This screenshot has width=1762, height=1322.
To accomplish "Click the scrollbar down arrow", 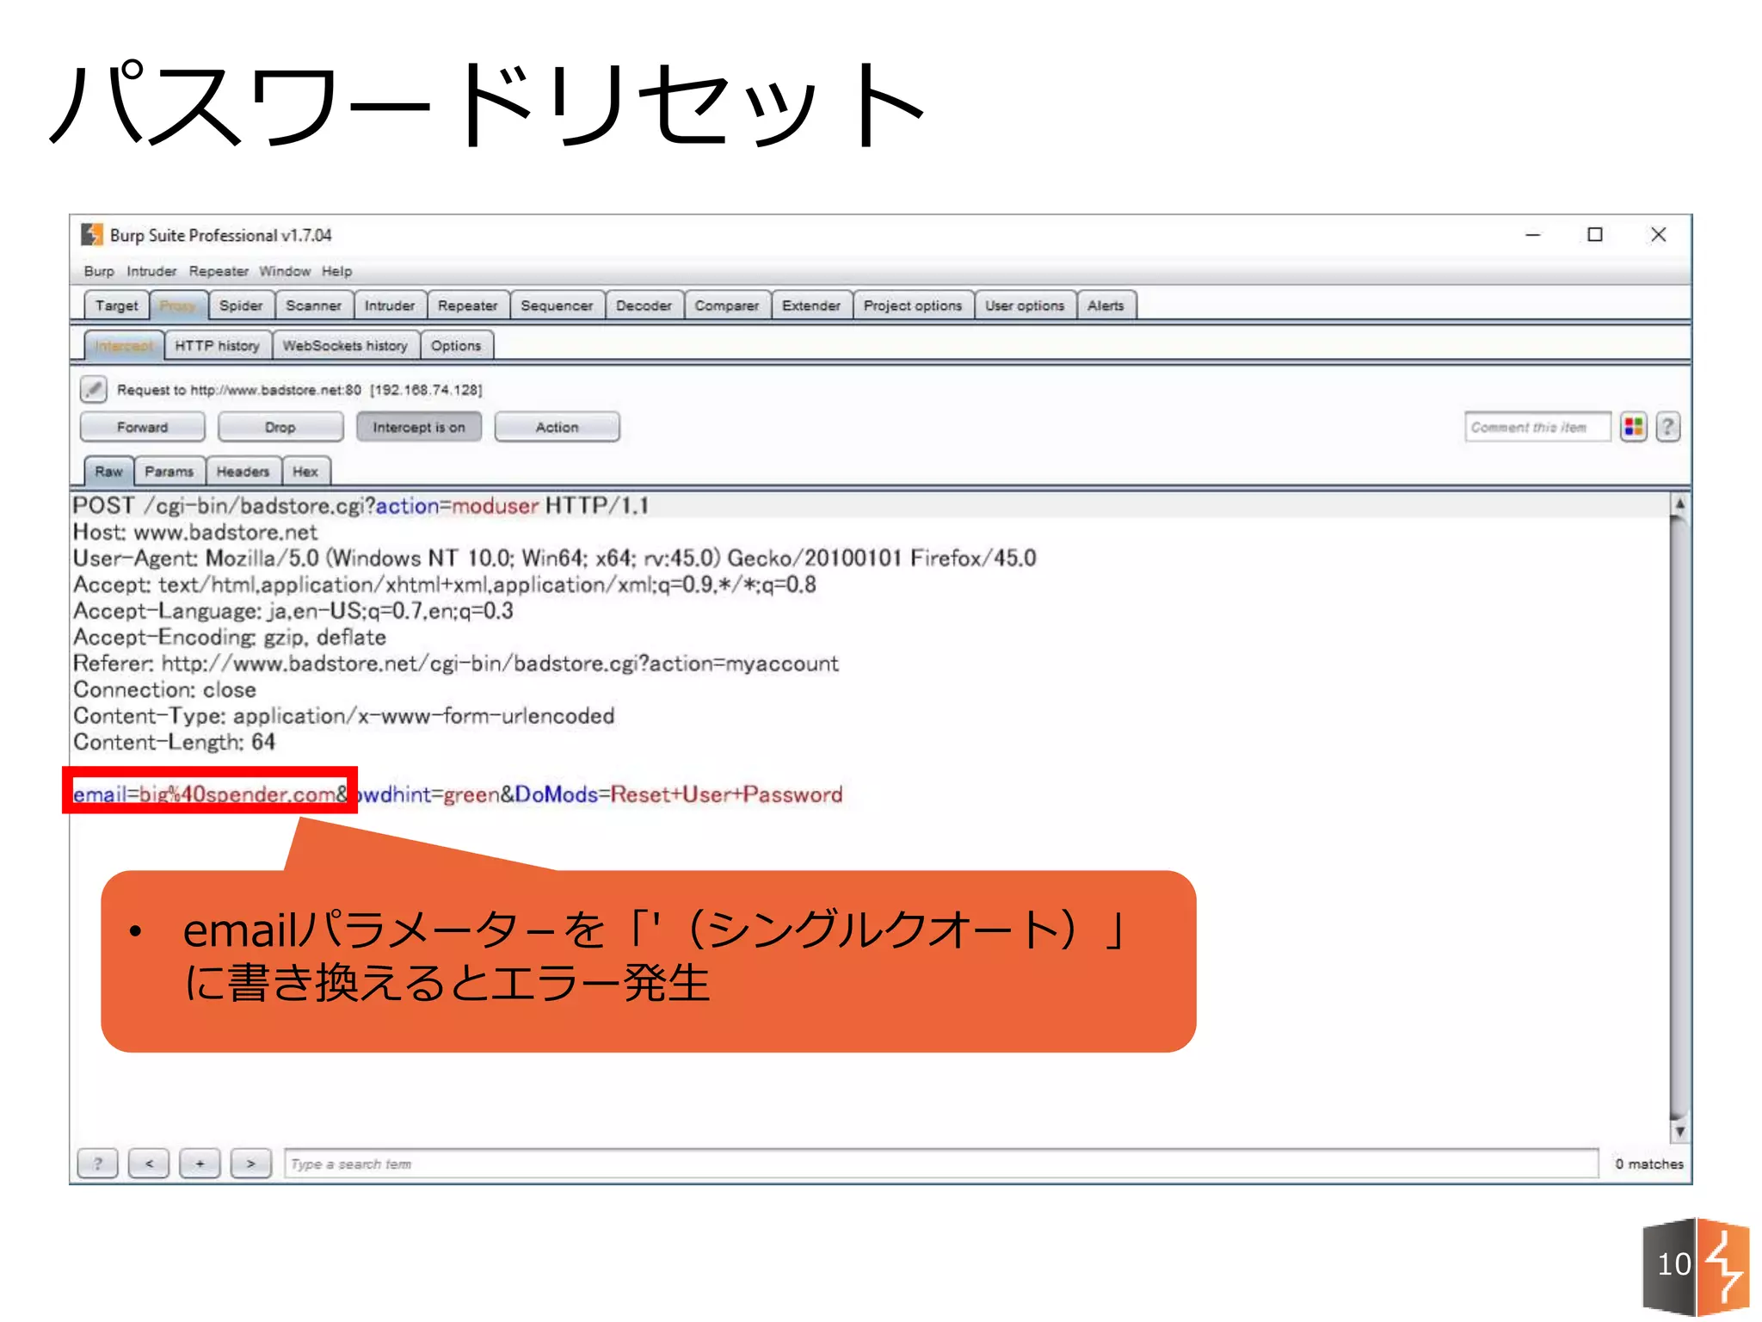I will pos(1679,1132).
